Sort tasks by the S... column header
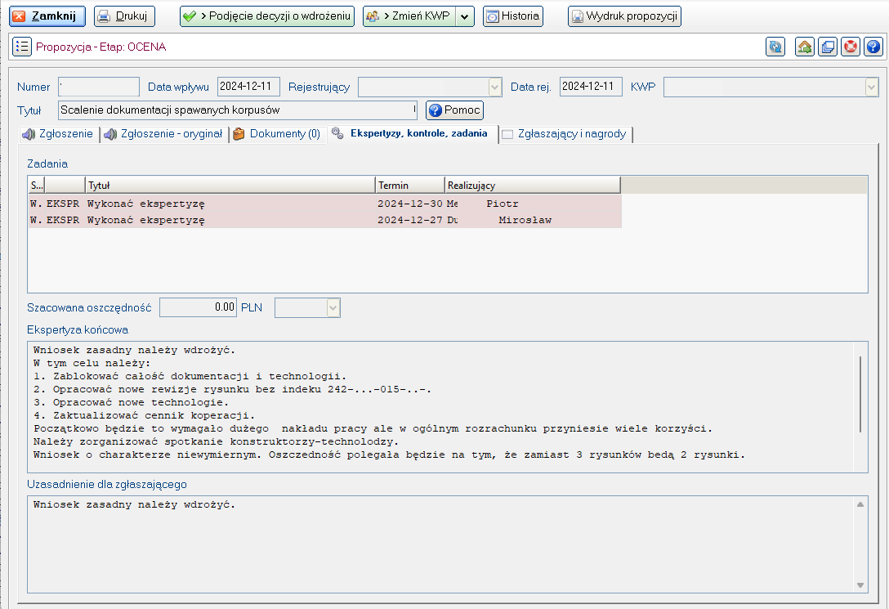Viewport: 889px width, 609px height. (36, 185)
